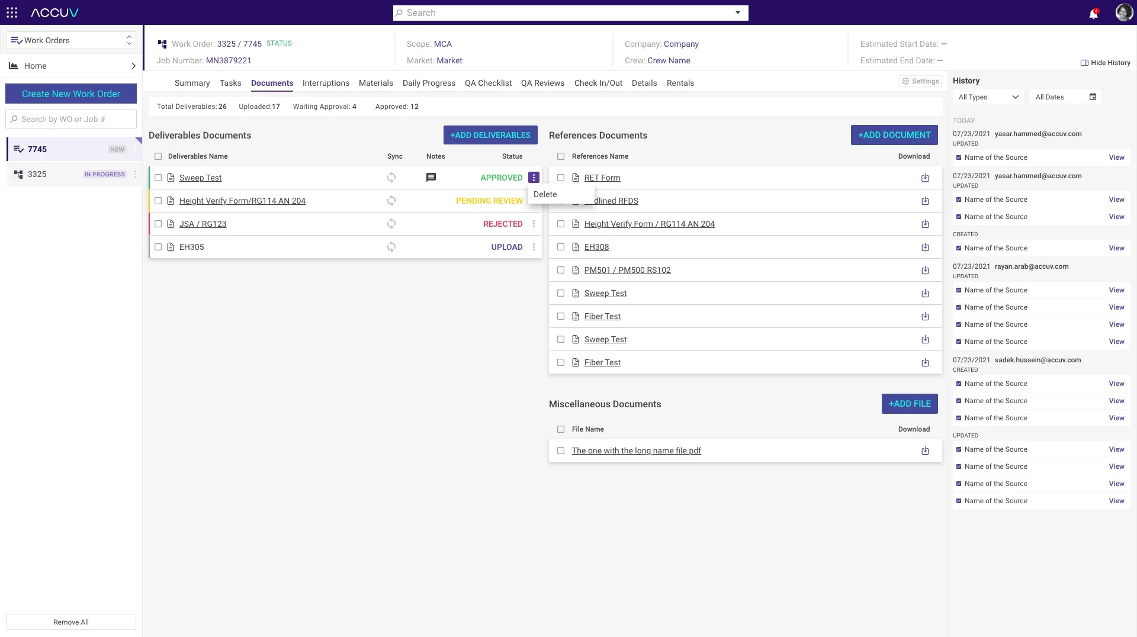
Task: Click the top Search input field
Action: point(571,12)
